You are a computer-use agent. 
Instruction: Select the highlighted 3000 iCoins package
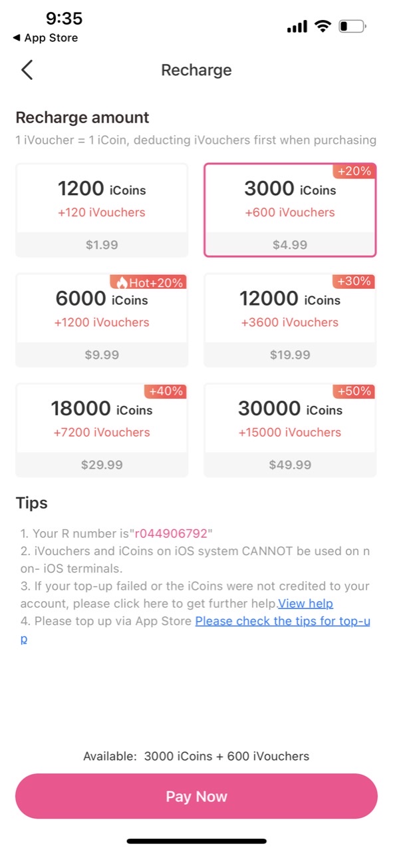coord(290,210)
